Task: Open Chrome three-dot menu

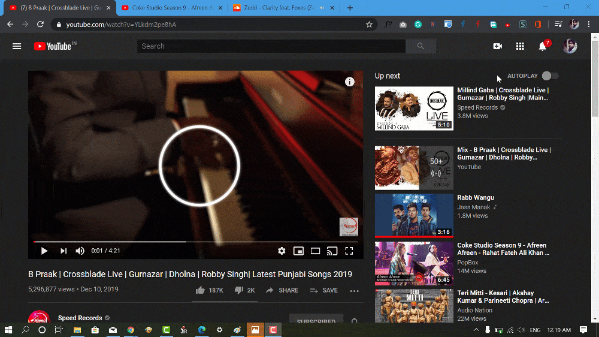Action: [589, 25]
